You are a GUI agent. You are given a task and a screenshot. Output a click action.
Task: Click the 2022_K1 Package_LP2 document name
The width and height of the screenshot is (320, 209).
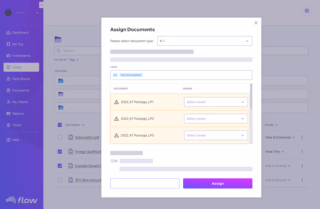coord(137,119)
